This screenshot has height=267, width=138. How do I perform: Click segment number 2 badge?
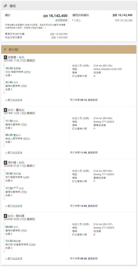click(x=5, y=110)
